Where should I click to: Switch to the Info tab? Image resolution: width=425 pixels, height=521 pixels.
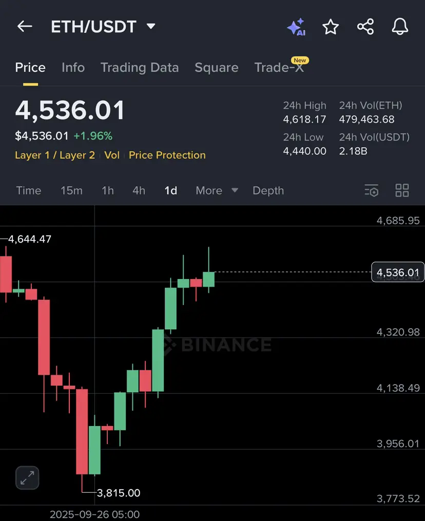pyautogui.click(x=73, y=68)
